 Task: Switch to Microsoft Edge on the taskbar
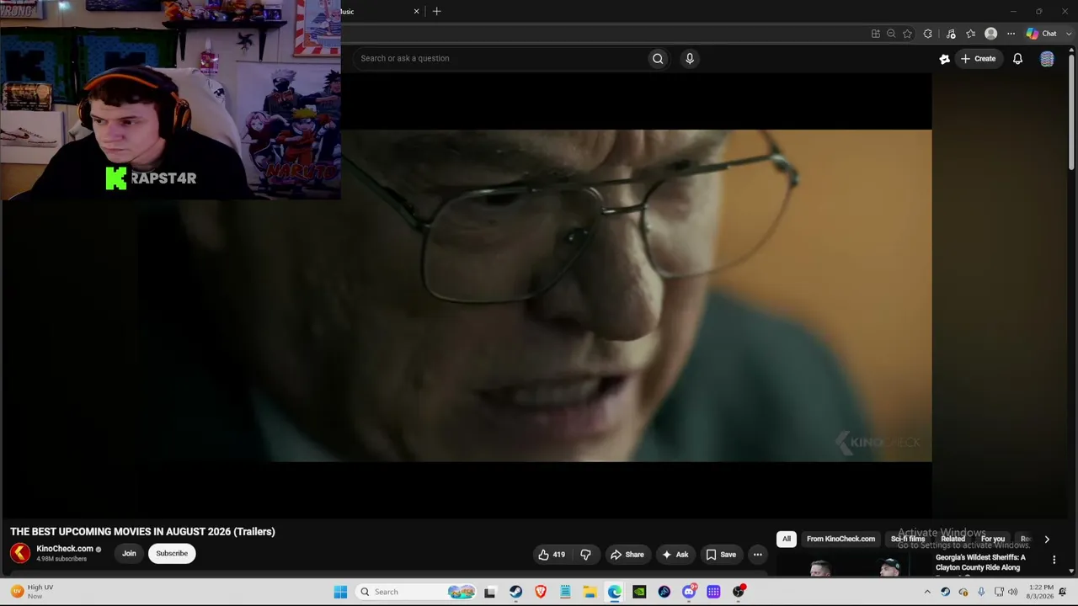pyautogui.click(x=615, y=592)
